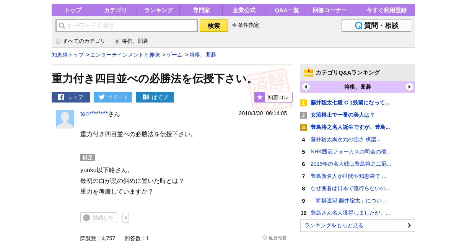The image size is (459, 241).
Task: Open ten******** user profile link
Action: [x=94, y=114]
